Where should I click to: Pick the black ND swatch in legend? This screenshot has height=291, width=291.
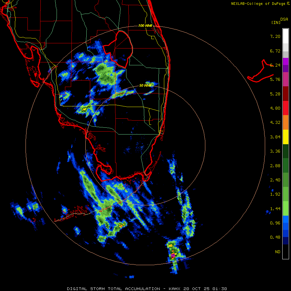tap(286, 252)
